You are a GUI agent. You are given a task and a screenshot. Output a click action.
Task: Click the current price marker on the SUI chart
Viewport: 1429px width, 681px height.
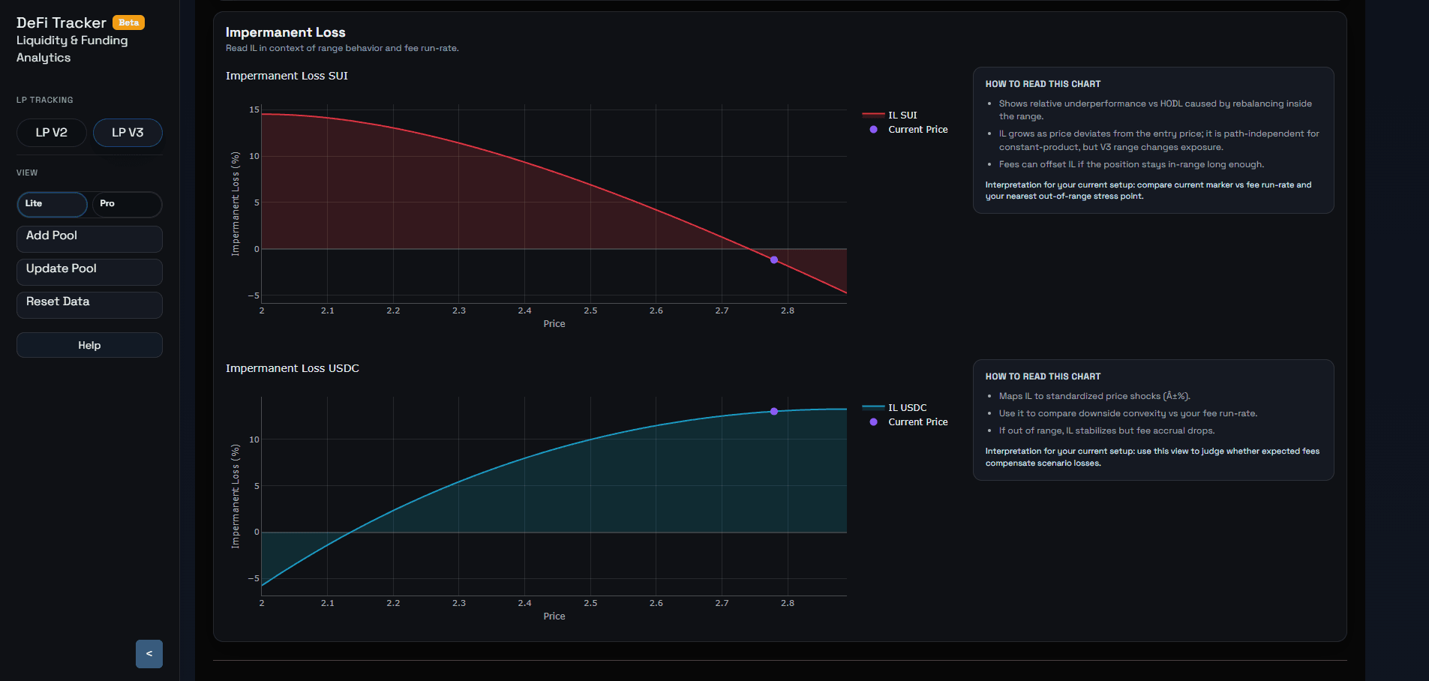(x=773, y=260)
